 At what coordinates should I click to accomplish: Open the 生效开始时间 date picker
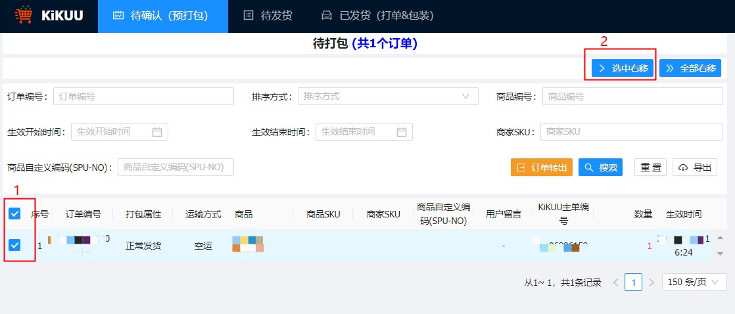[120, 131]
